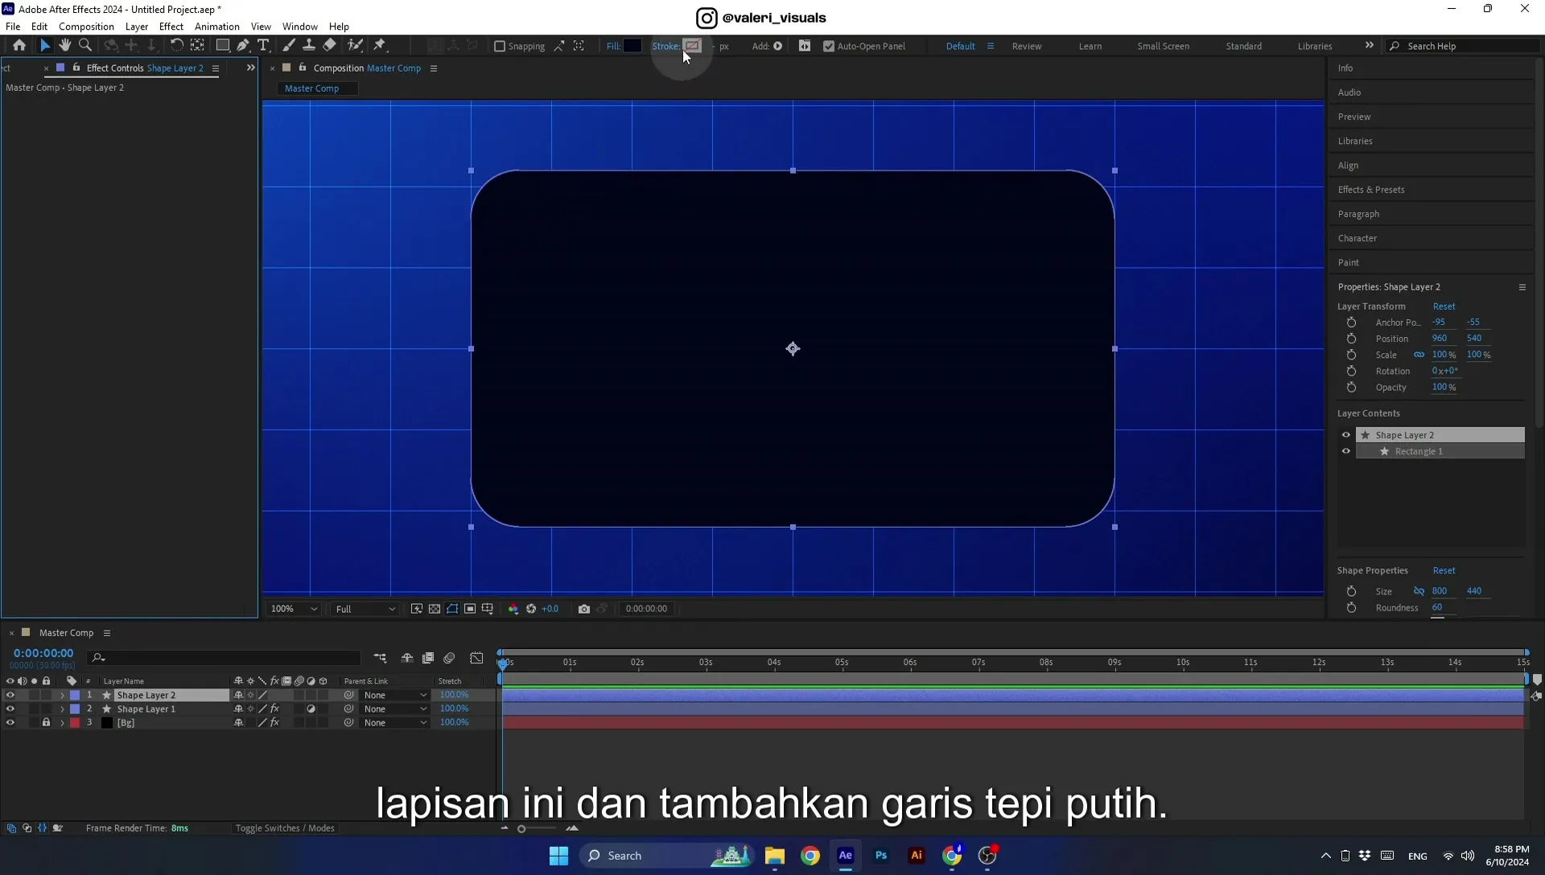
Task: Click Toggle Switches / Modes
Action: [x=285, y=828]
